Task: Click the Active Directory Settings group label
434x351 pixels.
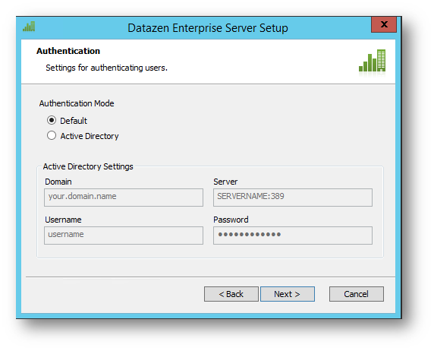Action: point(88,166)
